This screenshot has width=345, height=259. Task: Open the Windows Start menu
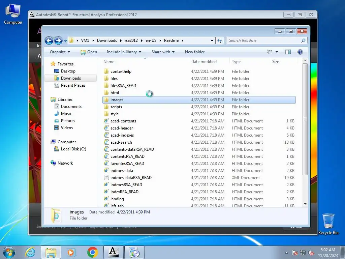click(x=9, y=252)
